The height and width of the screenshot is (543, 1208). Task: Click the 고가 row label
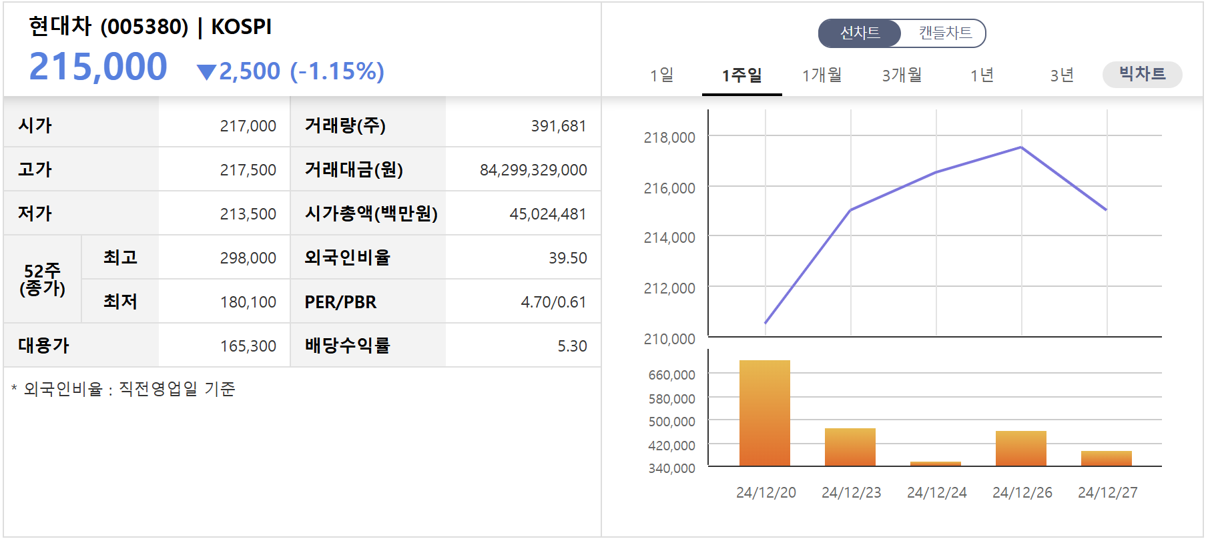pyautogui.click(x=35, y=169)
